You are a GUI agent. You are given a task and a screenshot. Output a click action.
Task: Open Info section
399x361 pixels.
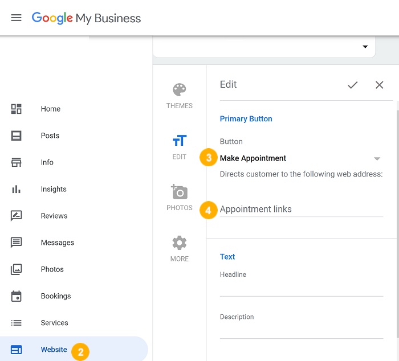click(x=47, y=162)
